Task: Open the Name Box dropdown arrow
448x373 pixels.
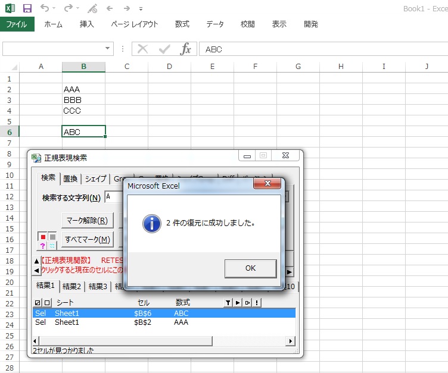Action: (108, 49)
